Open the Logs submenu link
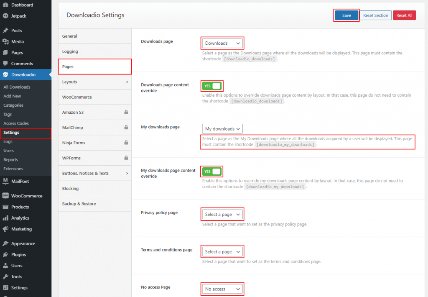This screenshot has width=428, height=297. 8,141
